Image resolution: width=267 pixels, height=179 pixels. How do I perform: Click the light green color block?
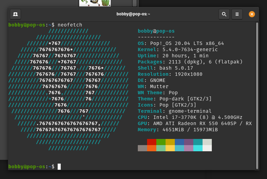coord(161,148)
